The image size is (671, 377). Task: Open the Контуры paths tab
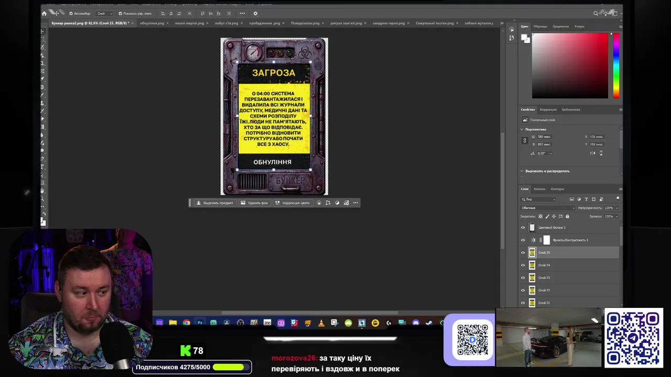point(557,189)
